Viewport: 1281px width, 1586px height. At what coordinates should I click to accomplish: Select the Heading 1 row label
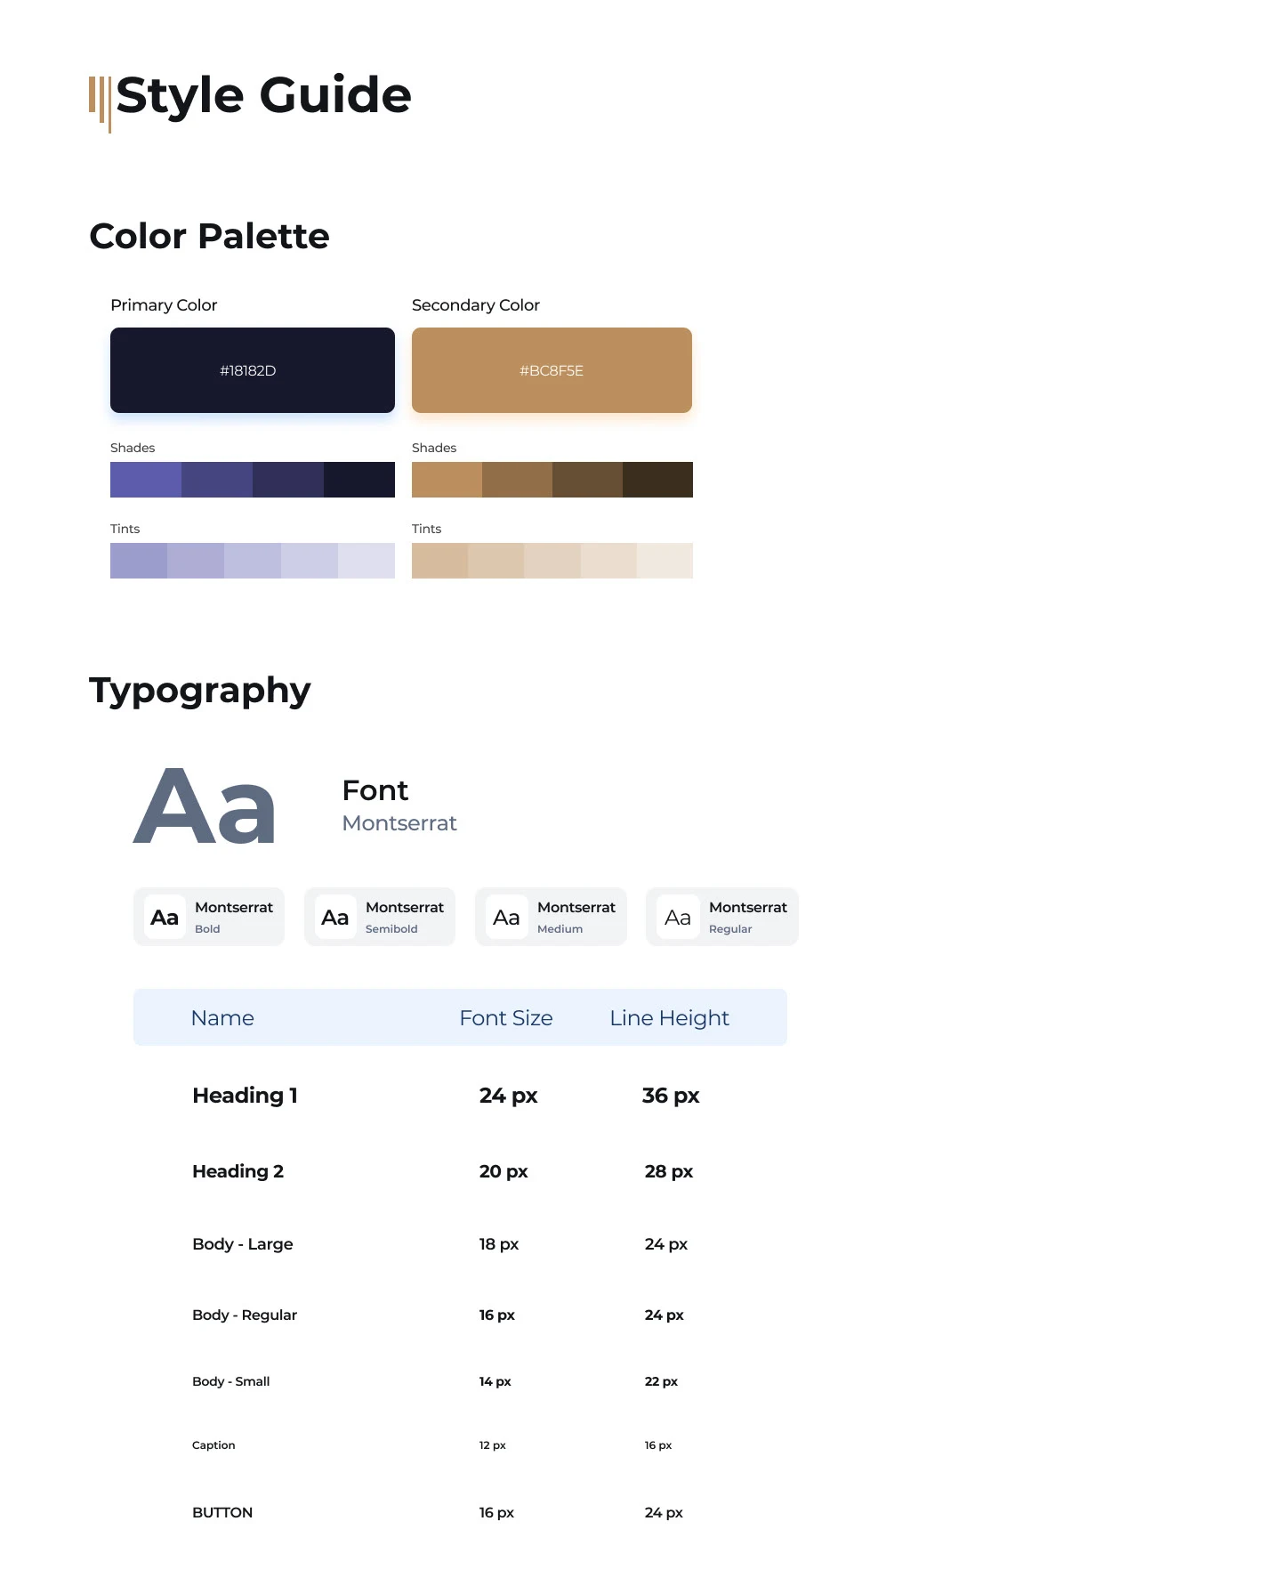(x=245, y=1096)
